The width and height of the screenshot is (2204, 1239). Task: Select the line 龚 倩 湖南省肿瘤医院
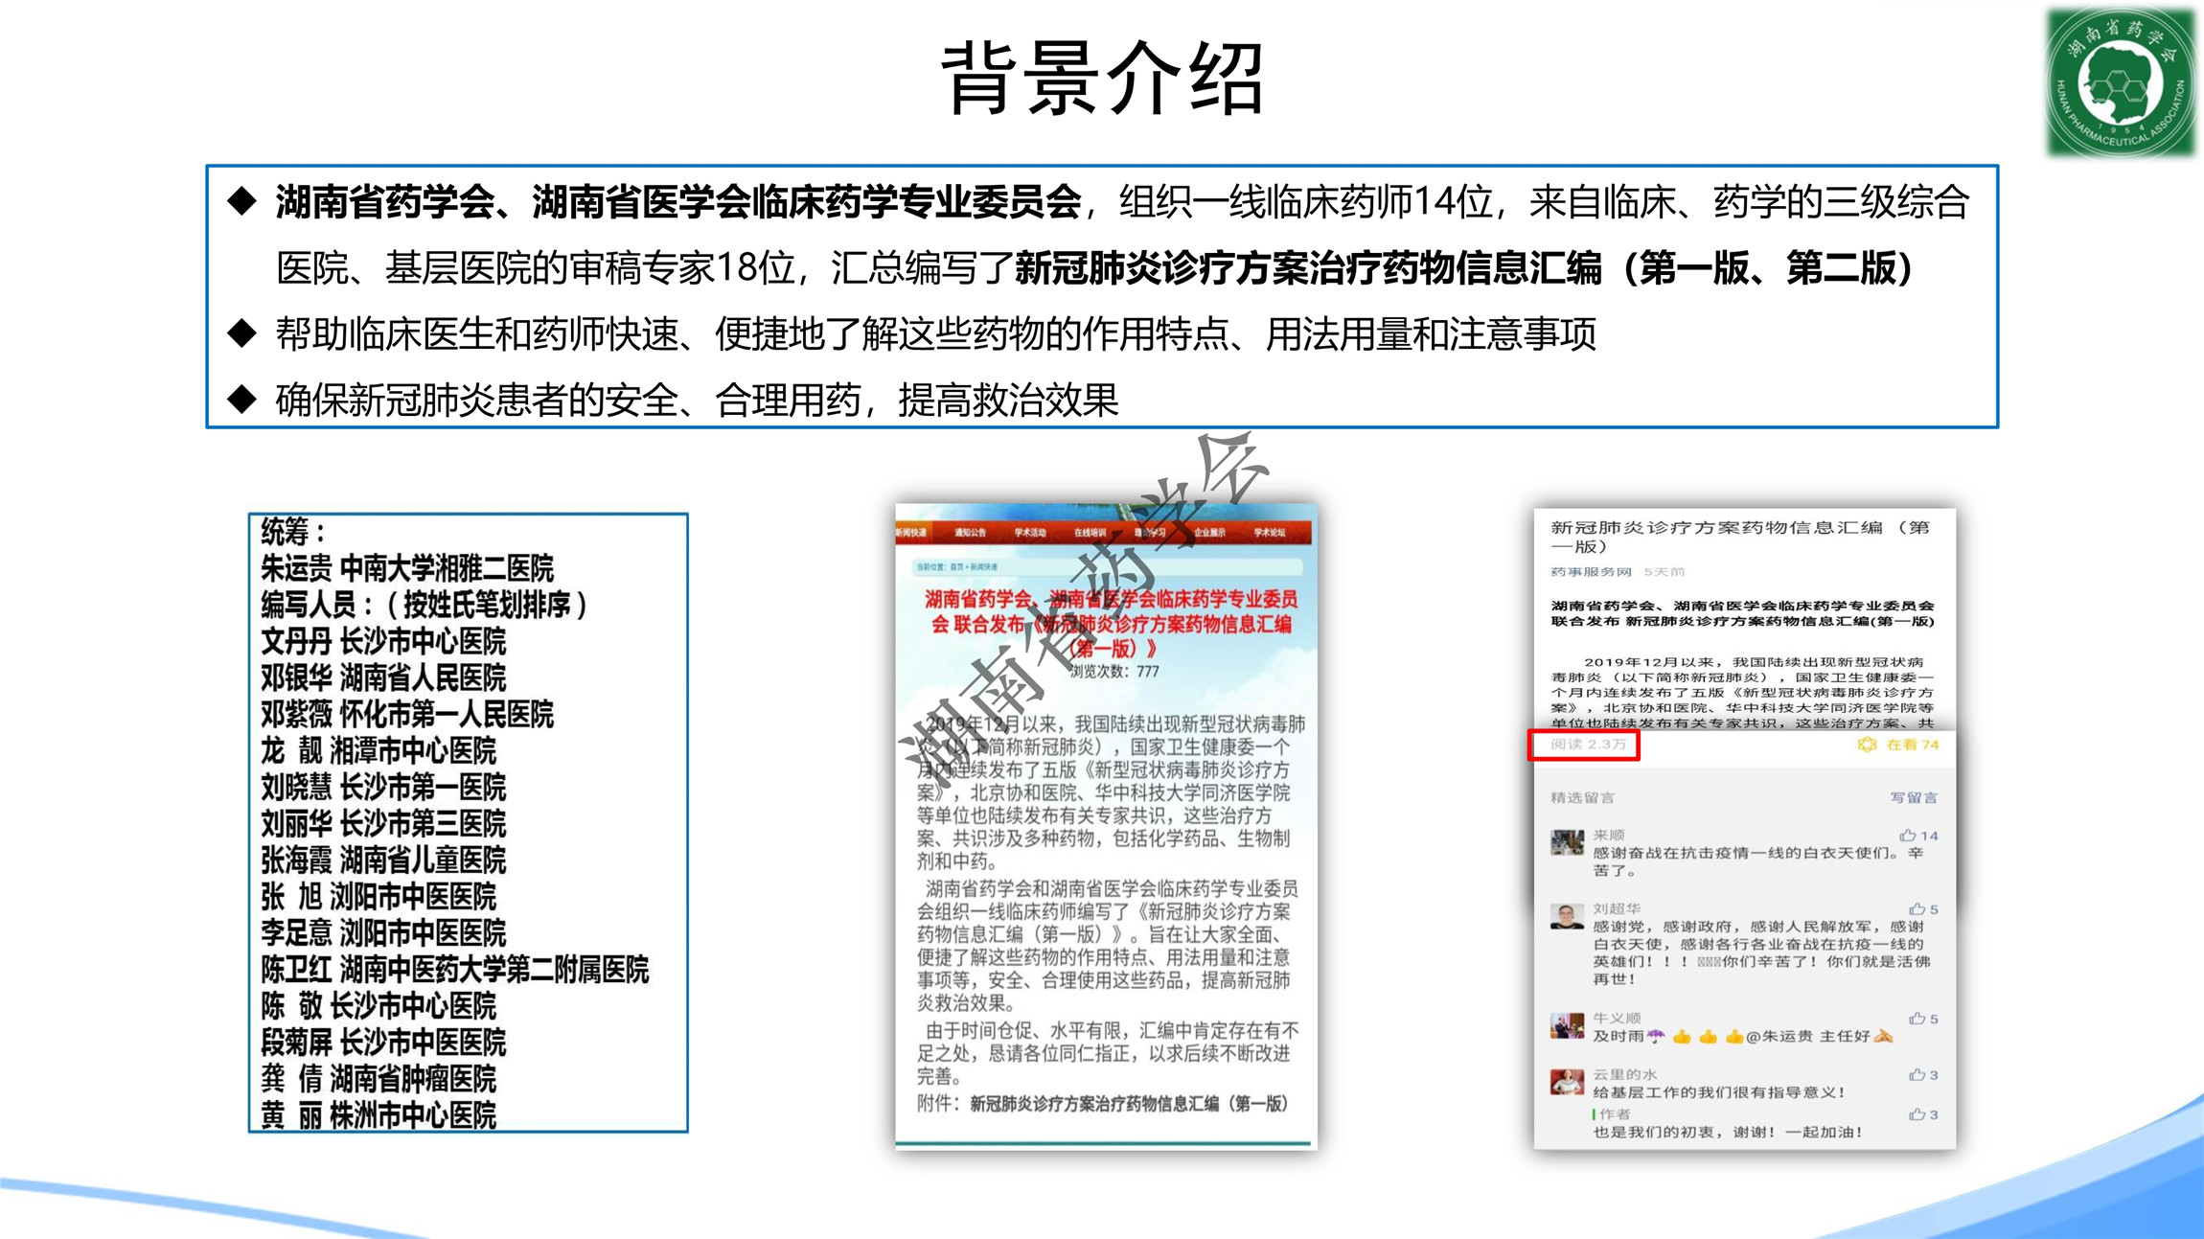[x=379, y=1078]
